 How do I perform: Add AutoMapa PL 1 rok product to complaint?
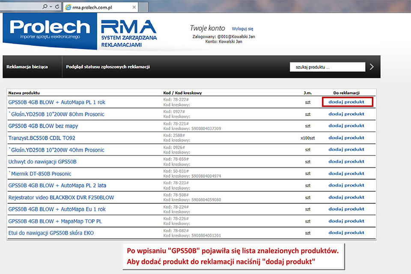pyautogui.click(x=346, y=102)
